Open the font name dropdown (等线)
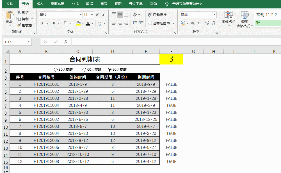 pyautogui.click(x=81, y=15)
